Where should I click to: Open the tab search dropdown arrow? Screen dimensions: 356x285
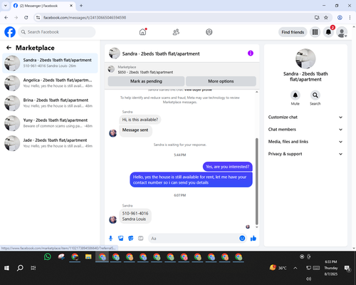coord(6,6)
